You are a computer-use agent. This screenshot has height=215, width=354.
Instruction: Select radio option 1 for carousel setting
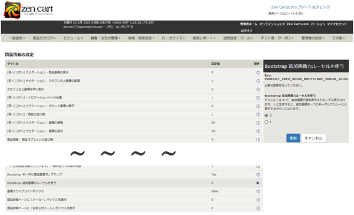[266, 122]
